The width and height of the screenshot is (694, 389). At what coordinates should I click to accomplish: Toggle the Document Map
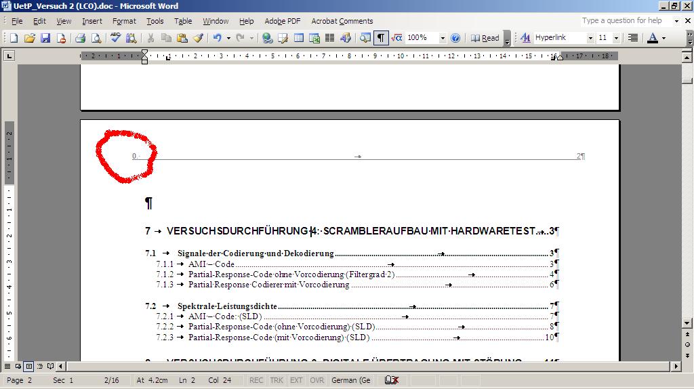pos(365,38)
